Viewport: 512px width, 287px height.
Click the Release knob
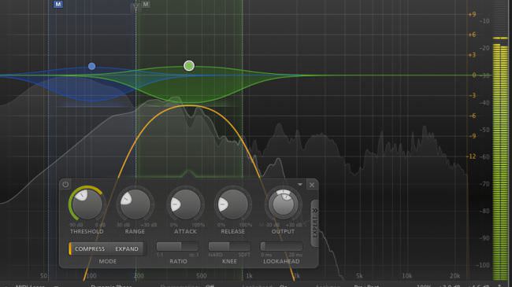232,204
